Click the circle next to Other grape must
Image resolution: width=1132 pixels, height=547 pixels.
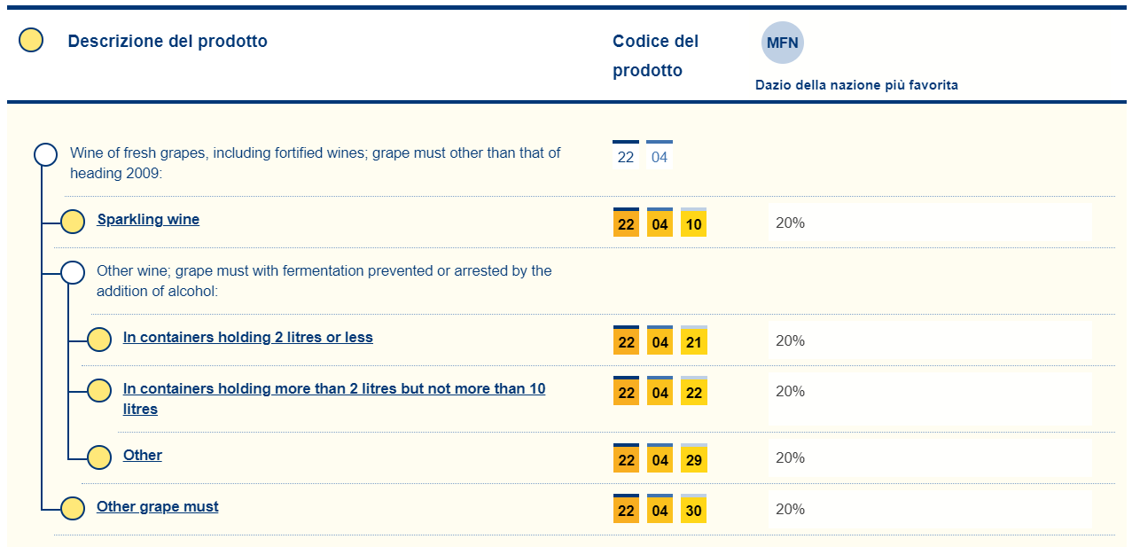tap(73, 508)
